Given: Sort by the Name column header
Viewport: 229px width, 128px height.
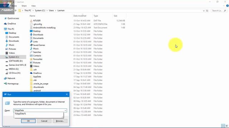Looking at the screenshot, I should pos(33,16).
